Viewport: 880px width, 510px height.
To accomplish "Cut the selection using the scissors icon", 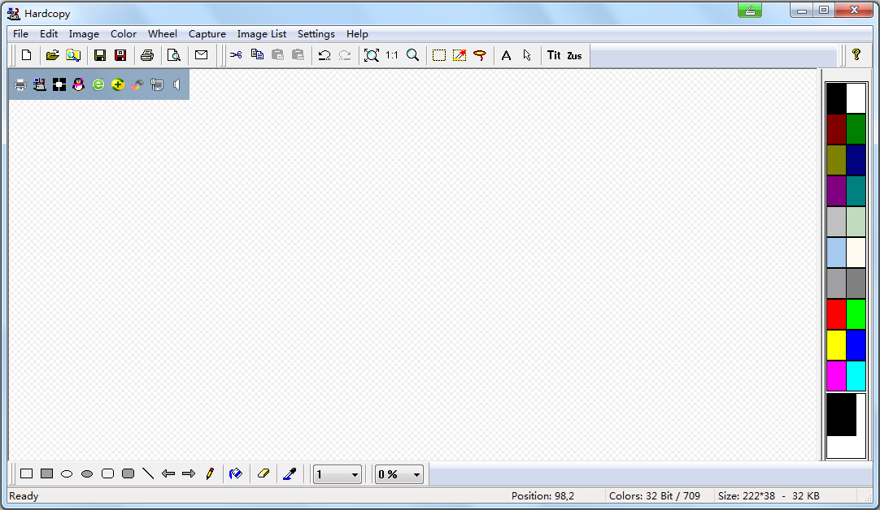I will coord(236,54).
